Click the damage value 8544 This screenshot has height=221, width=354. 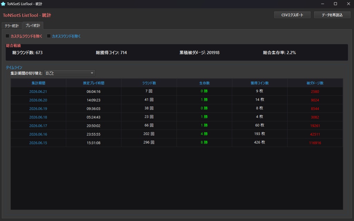click(315, 109)
